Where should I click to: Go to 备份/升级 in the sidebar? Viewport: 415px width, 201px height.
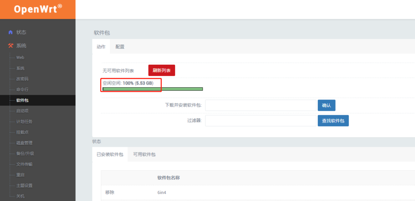(25, 153)
